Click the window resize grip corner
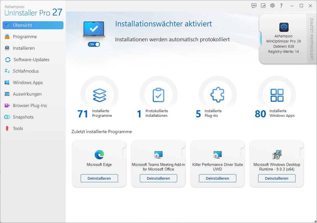Screen dimensions: 317x223 point(315,221)
